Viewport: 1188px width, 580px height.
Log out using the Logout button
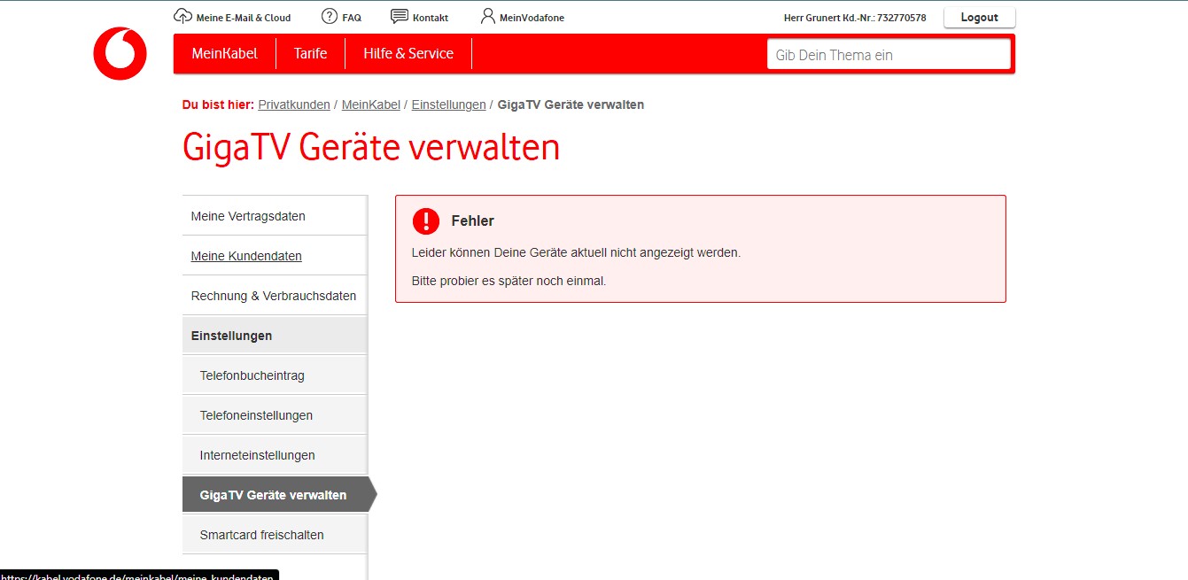(980, 17)
